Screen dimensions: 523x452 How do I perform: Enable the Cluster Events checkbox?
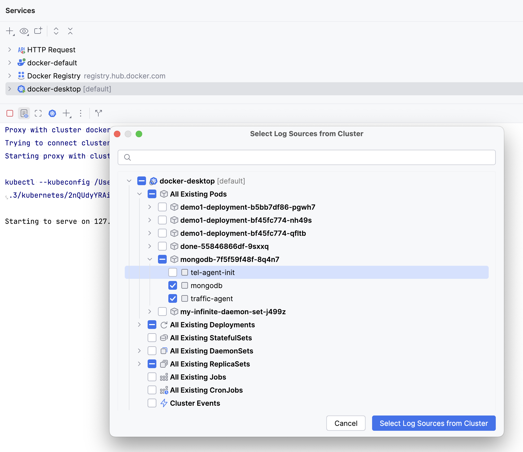click(x=152, y=403)
